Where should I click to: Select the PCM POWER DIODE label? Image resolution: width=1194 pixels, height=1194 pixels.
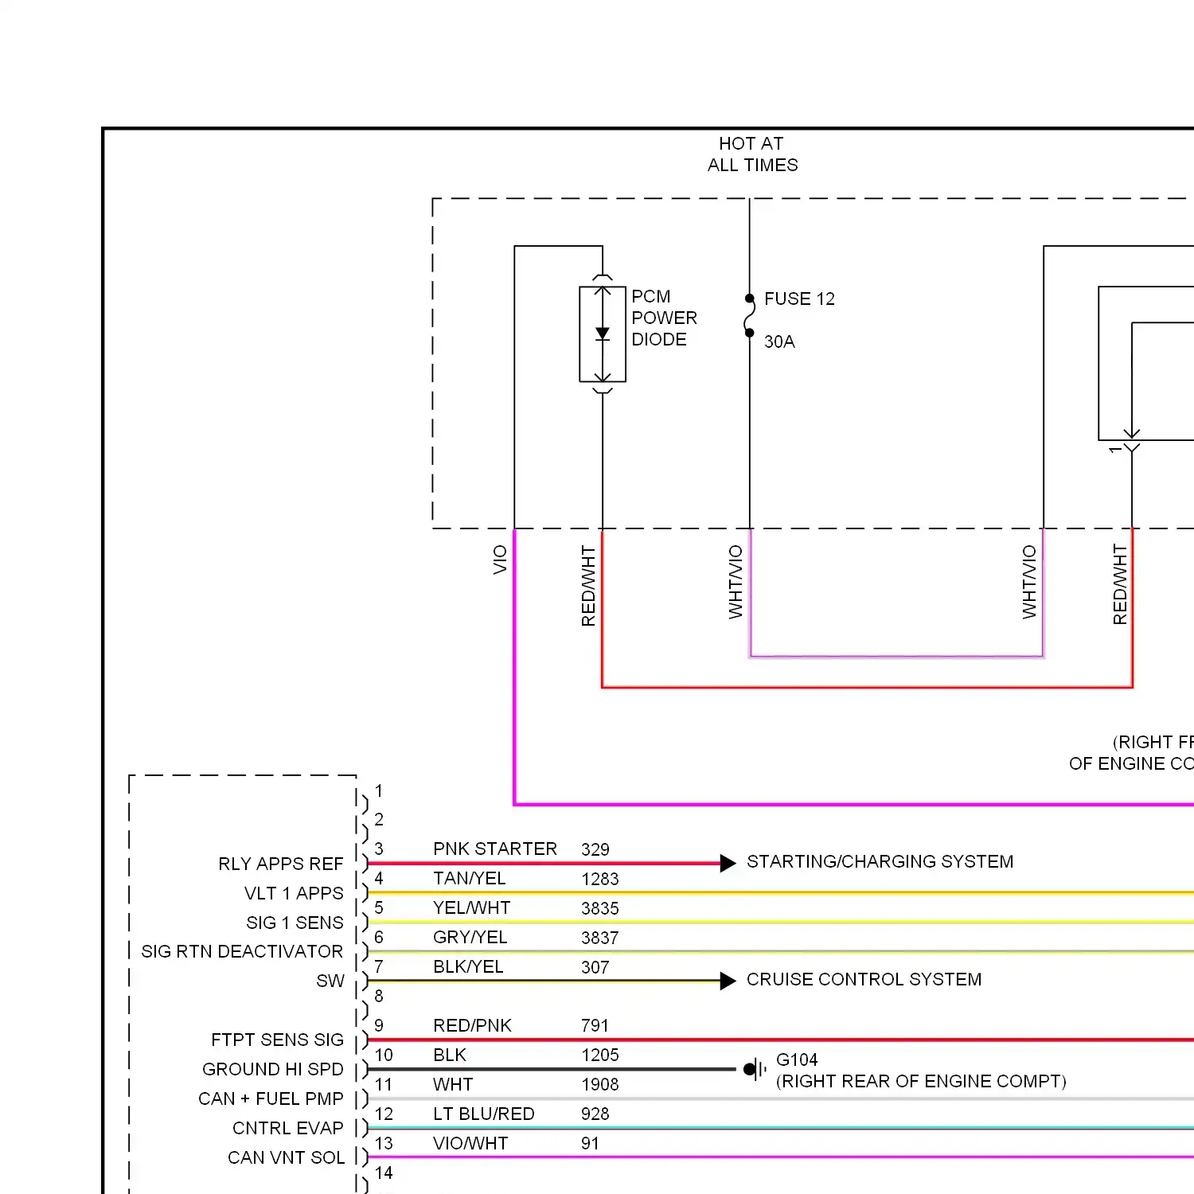[664, 318]
